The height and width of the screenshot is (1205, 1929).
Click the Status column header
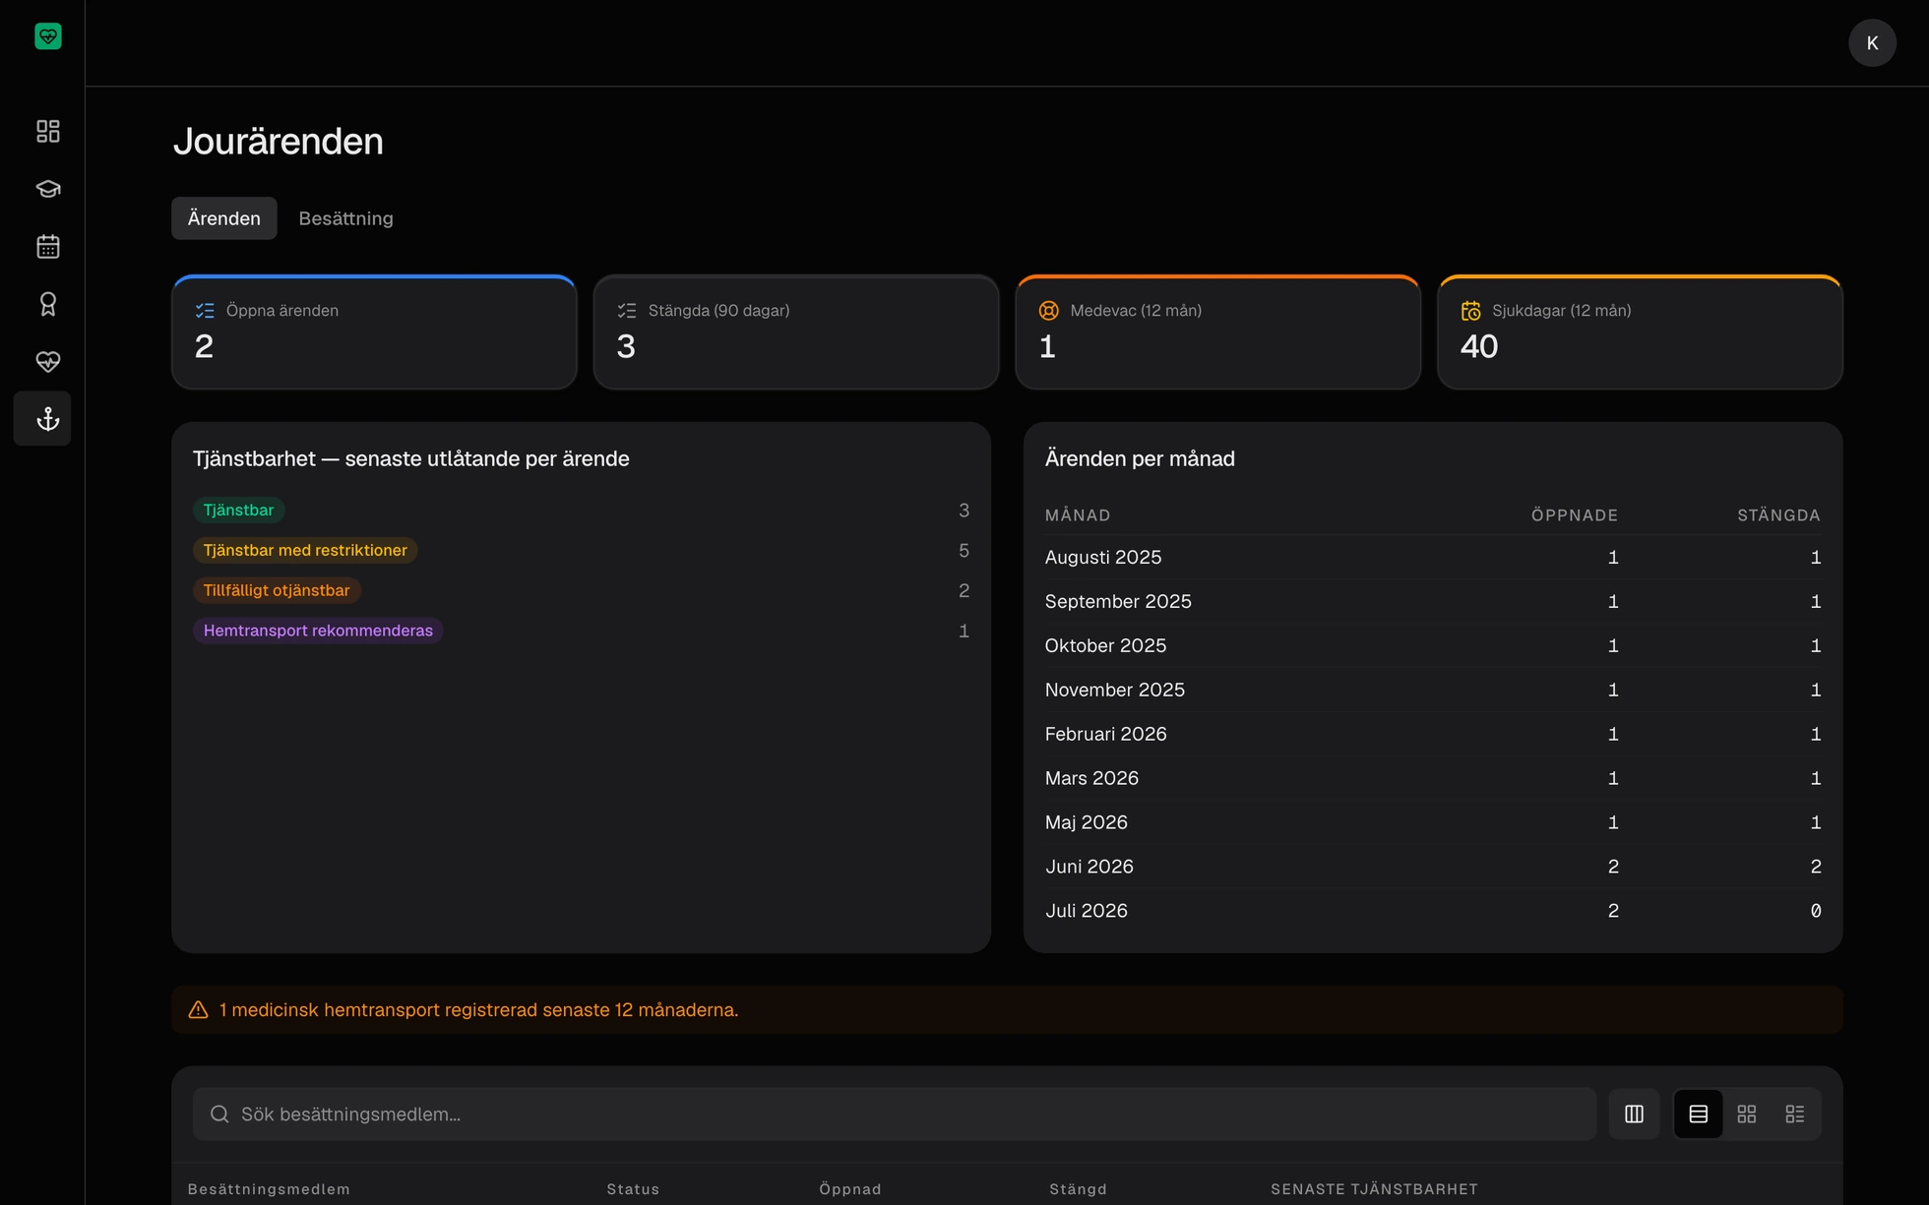(x=633, y=1189)
